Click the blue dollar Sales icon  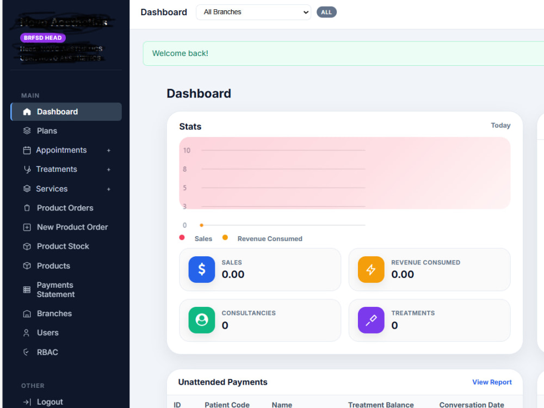coord(202,269)
